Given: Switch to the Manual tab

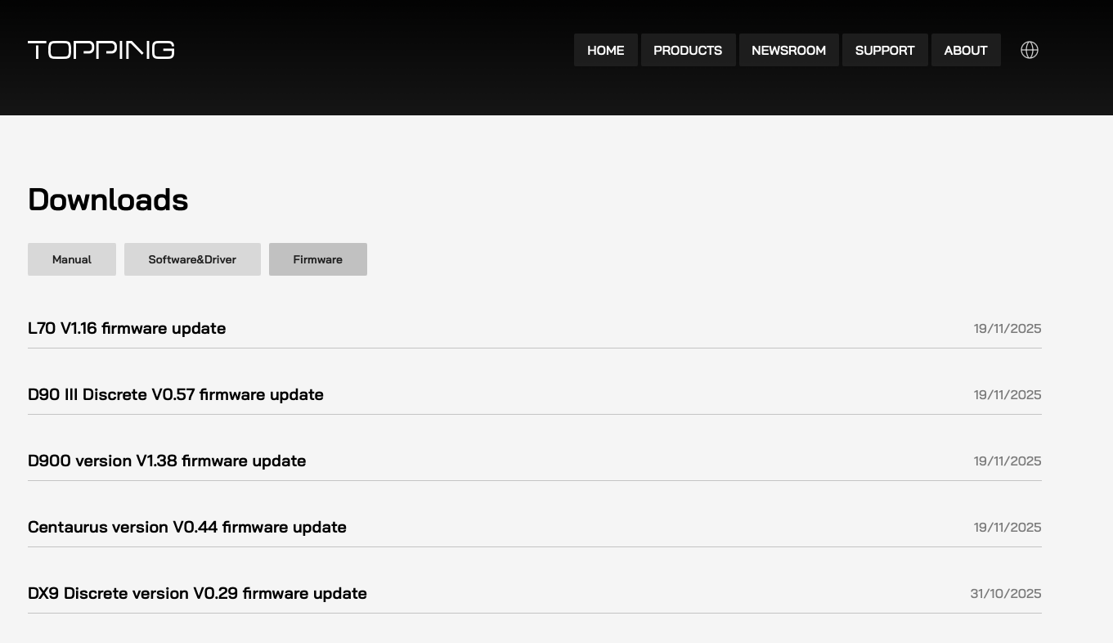Looking at the screenshot, I should coord(72,259).
